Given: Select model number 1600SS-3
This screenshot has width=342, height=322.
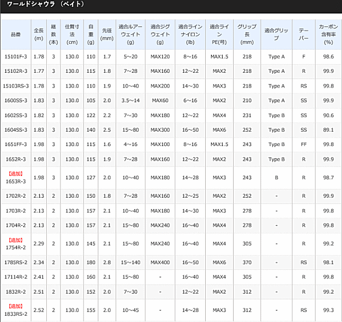Looking at the screenshot, I should click(16, 100).
